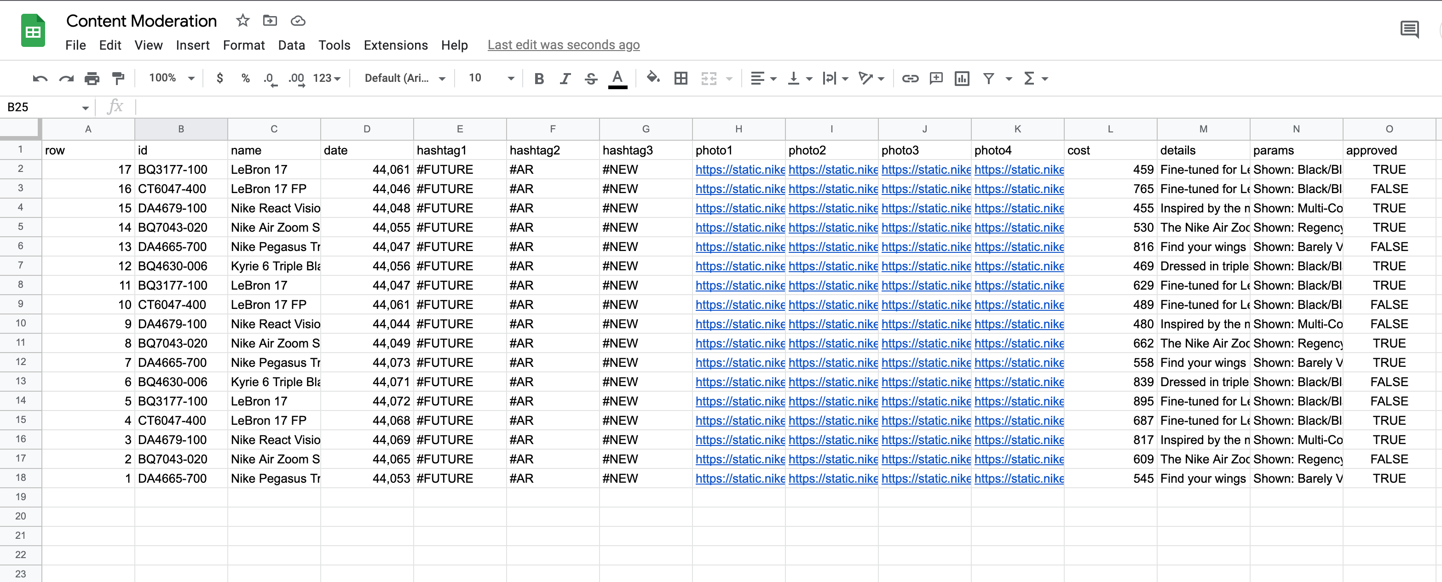Select the approved cell FALSE in row 3
Image resolution: width=1442 pixels, height=582 pixels.
pyautogui.click(x=1389, y=189)
